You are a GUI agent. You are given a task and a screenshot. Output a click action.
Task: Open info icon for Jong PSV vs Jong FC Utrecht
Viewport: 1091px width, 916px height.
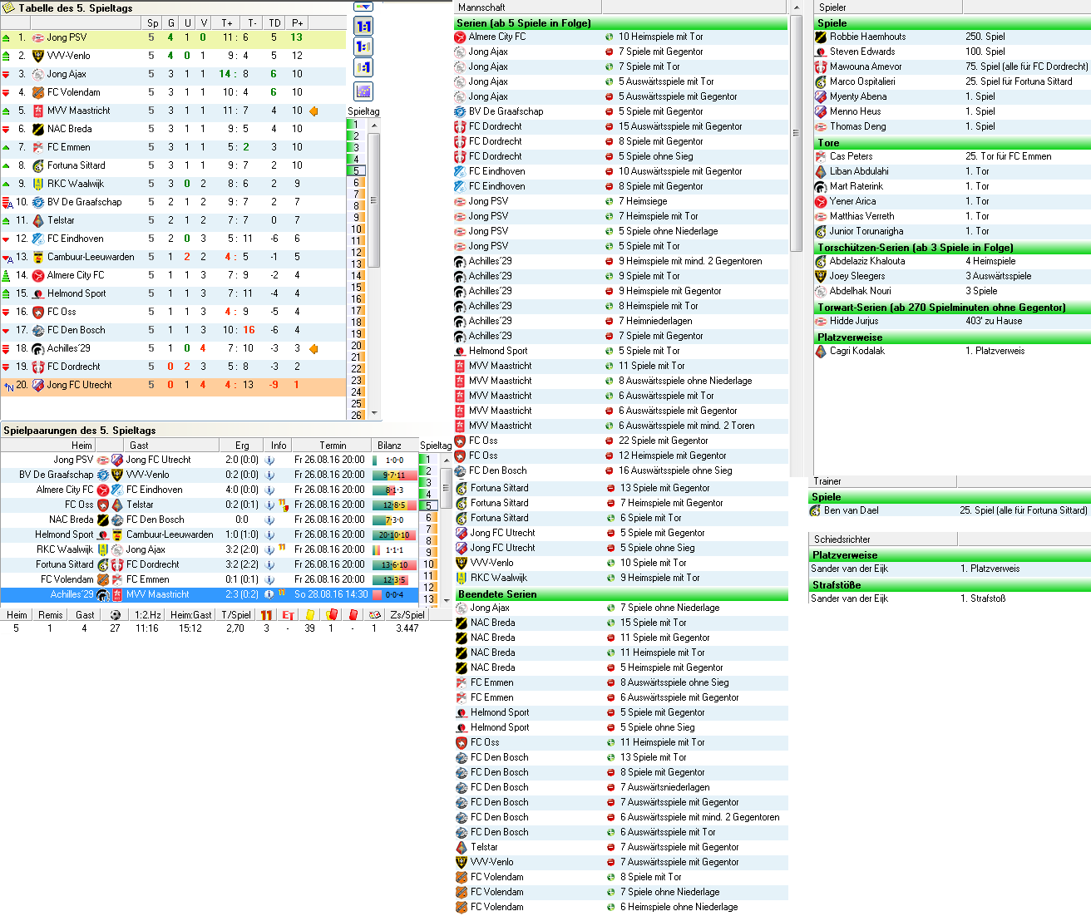[x=269, y=460]
